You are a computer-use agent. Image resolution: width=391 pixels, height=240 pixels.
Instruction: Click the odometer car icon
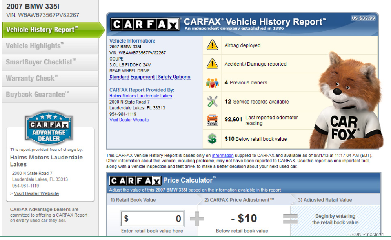click(x=212, y=120)
